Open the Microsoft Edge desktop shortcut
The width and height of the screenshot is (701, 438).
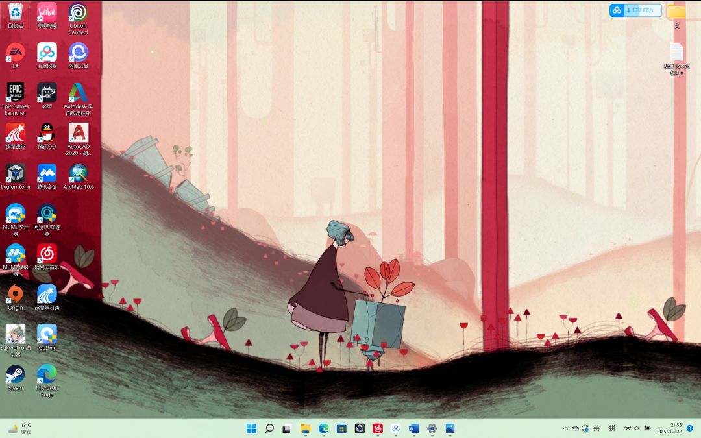point(47,380)
